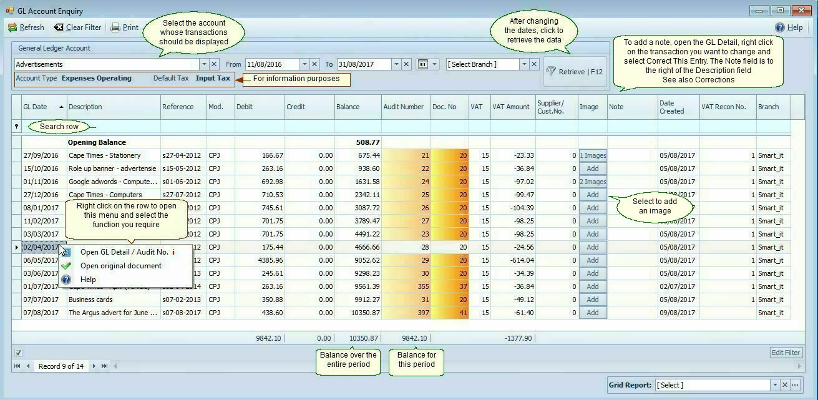
Task: Expand the General Ledger Account dropdown
Action: 203,64
